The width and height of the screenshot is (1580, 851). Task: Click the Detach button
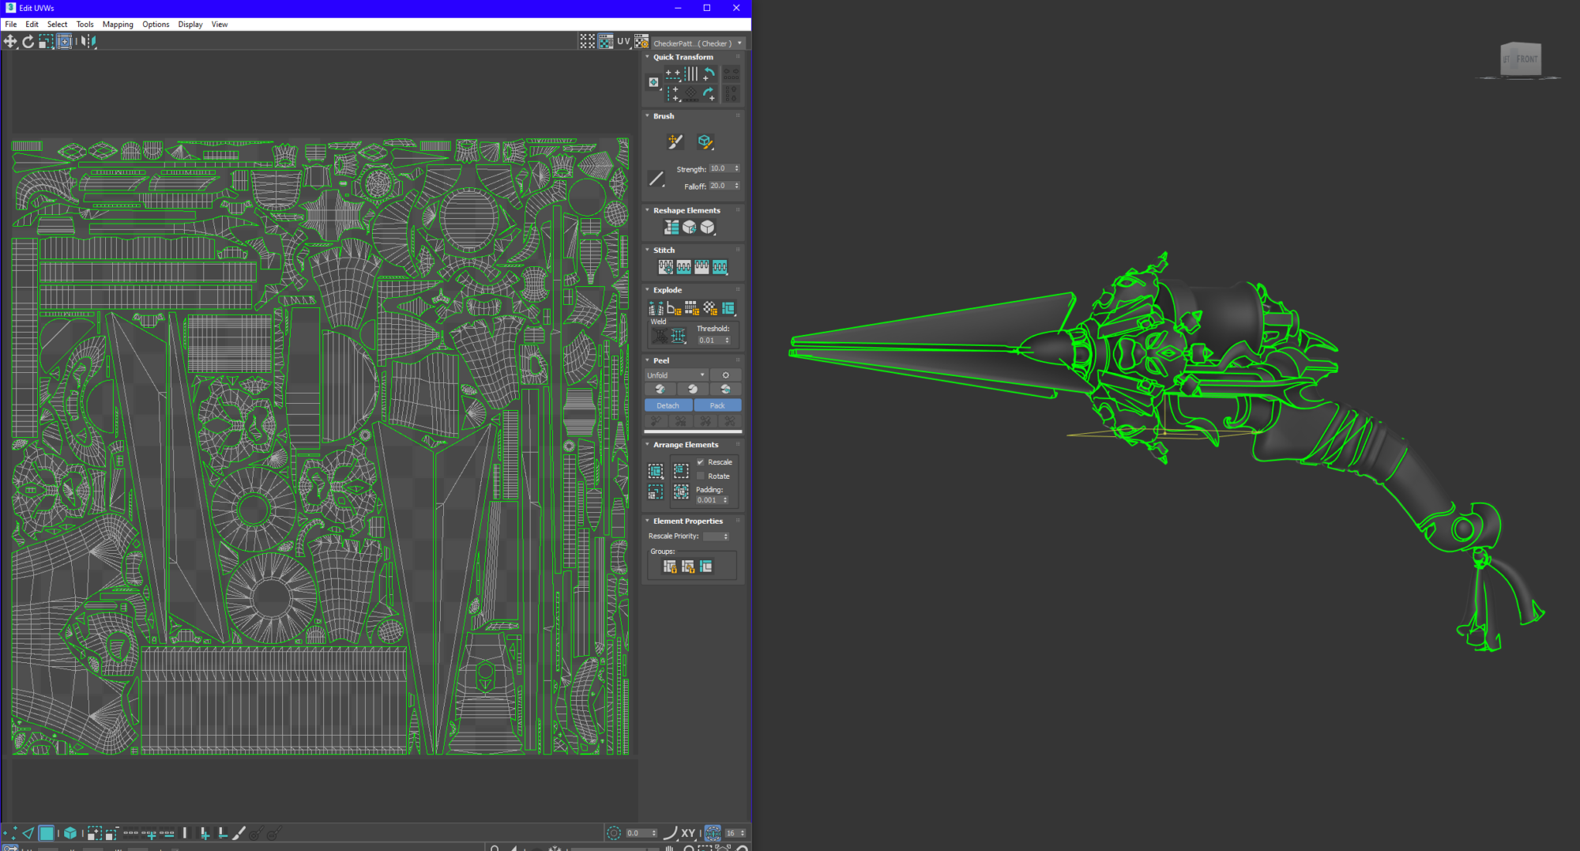click(668, 405)
